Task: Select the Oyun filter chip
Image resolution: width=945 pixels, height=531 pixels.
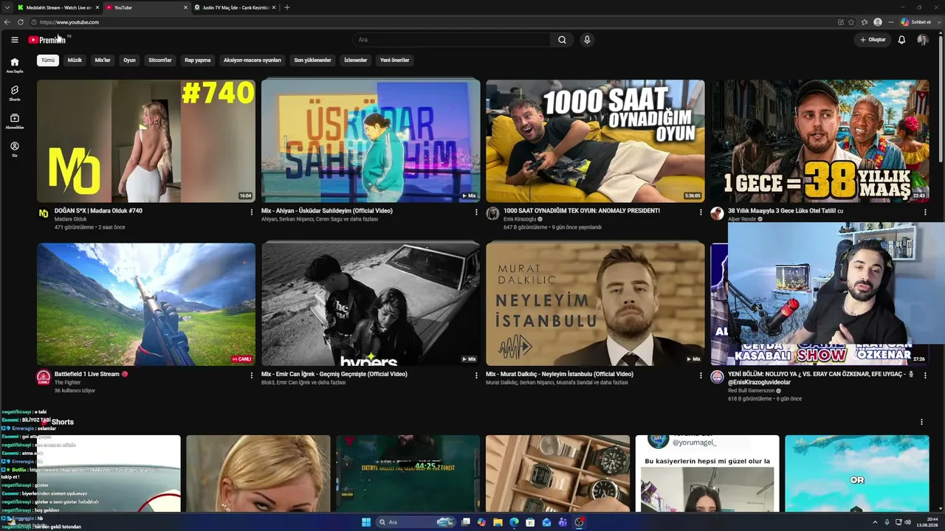Action: (x=129, y=60)
